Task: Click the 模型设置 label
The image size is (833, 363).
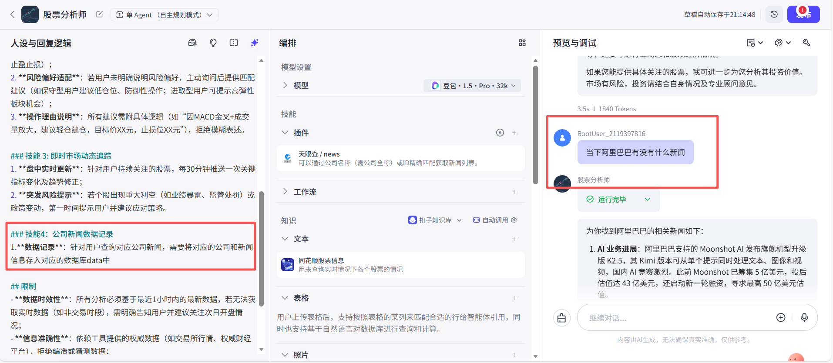Action: (x=296, y=67)
